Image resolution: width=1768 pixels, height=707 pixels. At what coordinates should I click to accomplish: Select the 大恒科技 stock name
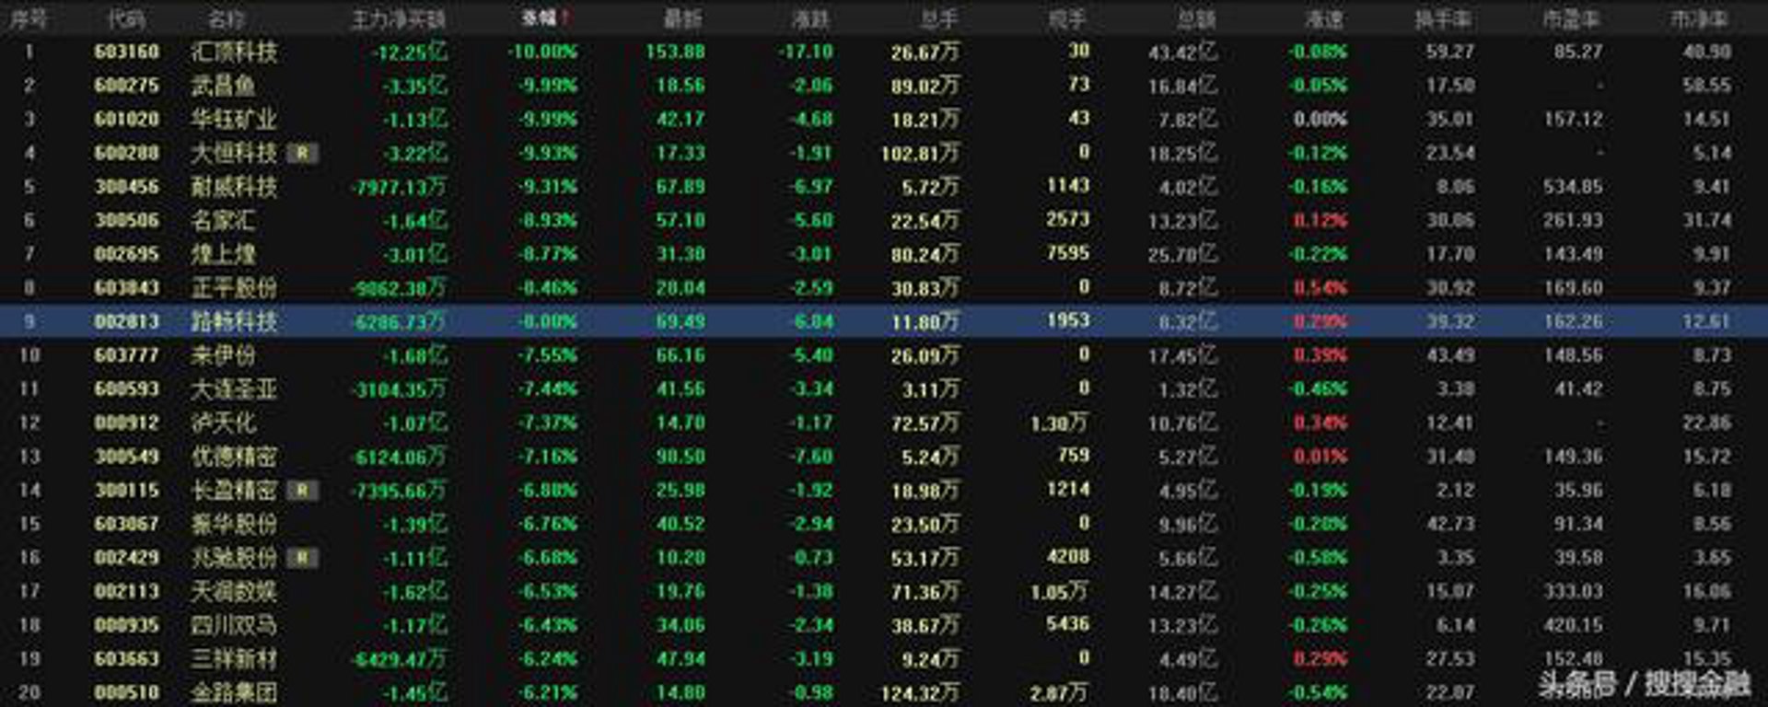234,153
